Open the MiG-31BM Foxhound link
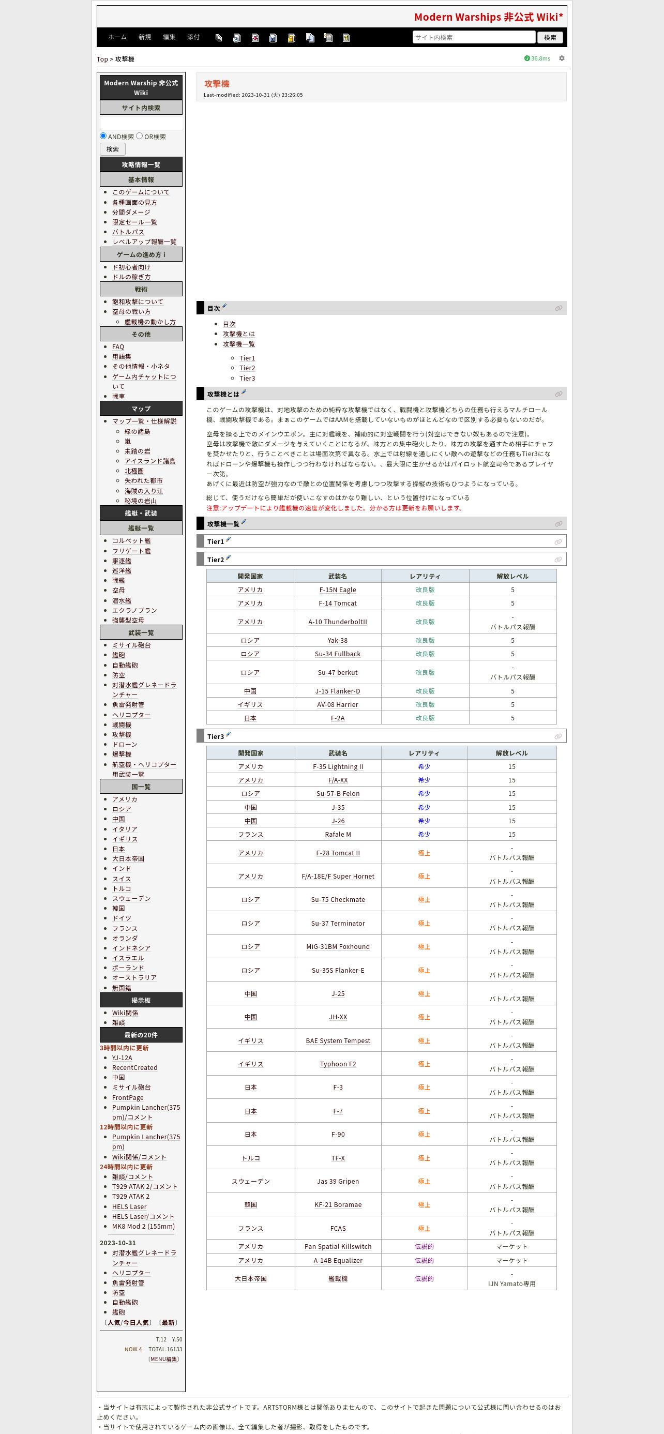The height and width of the screenshot is (1434, 664). [338, 946]
